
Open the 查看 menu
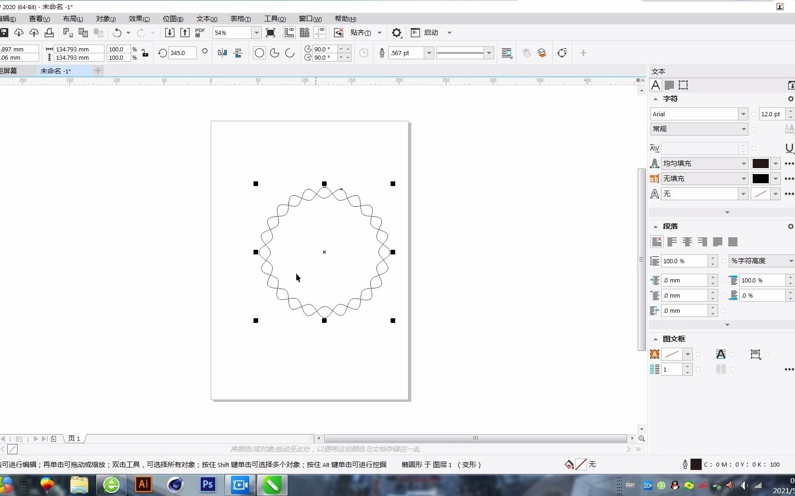pos(39,19)
